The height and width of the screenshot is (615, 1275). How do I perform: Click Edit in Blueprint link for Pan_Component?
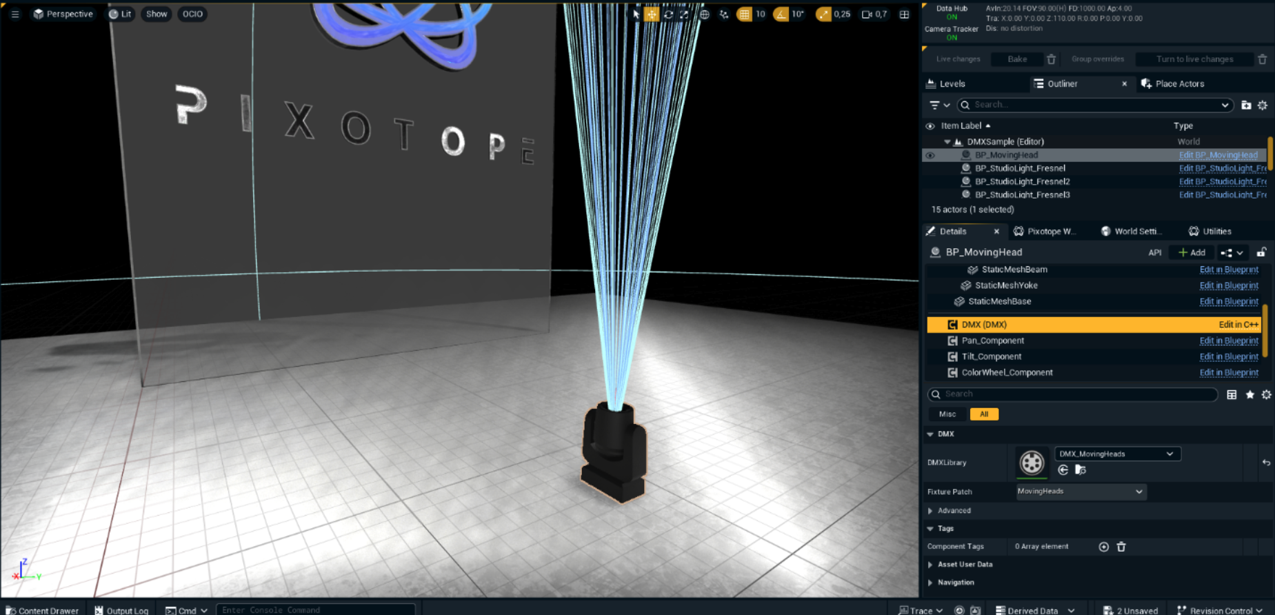coord(1228,341)
